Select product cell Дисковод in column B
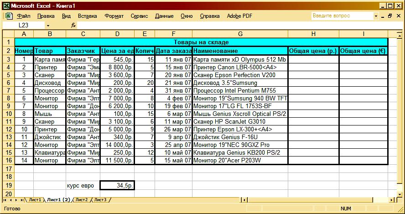This screenshot has width=405, height=214. pyautogui.click(x=50, y=83)
